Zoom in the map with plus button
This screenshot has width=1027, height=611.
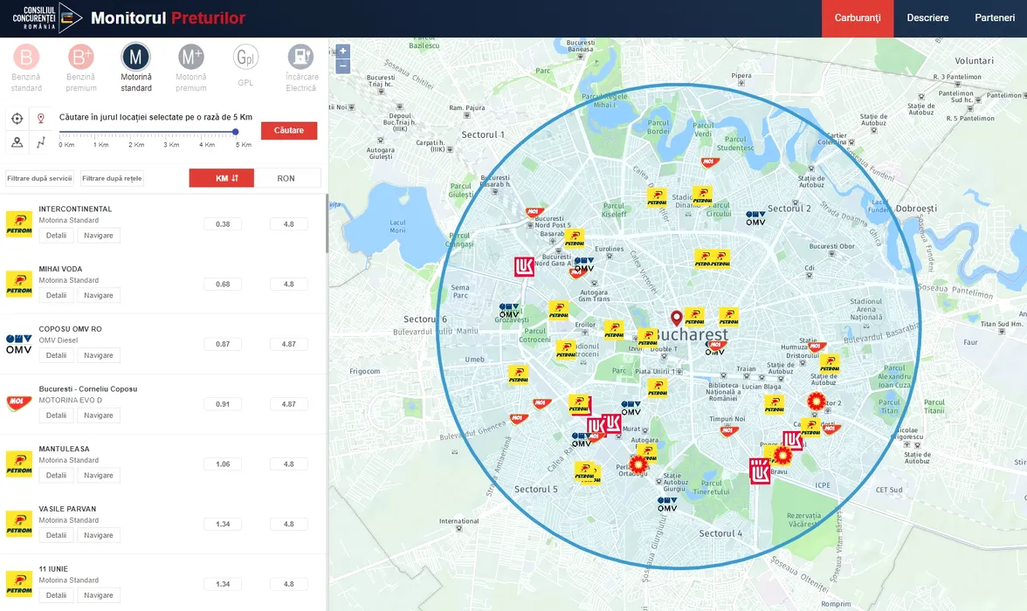click(342, 51)
